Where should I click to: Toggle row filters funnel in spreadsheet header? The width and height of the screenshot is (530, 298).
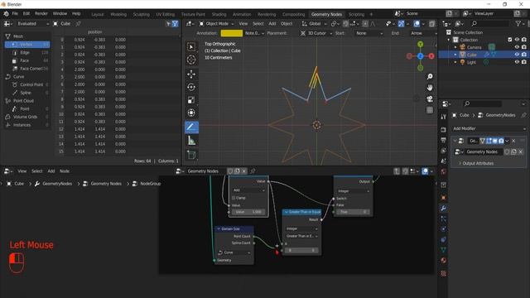coord(175,24)
